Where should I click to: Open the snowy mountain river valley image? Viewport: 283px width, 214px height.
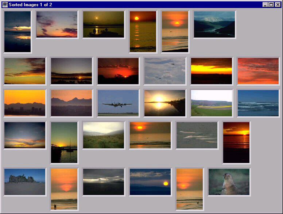[214, 24]
